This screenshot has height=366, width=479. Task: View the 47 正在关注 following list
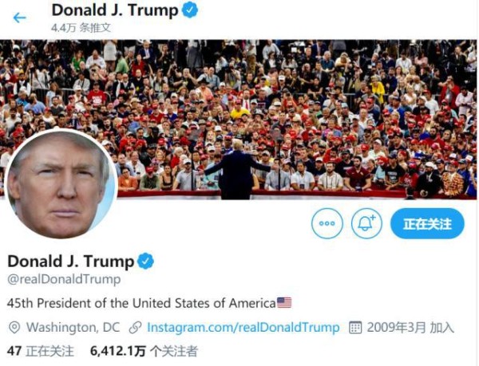click(41, 351)
